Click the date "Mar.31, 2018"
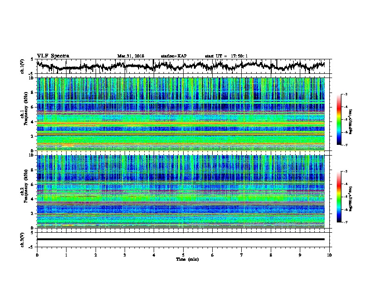This screenshot has width=371, height=286. (131, 56)
